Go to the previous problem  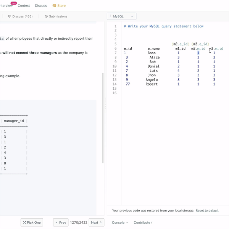61,223
